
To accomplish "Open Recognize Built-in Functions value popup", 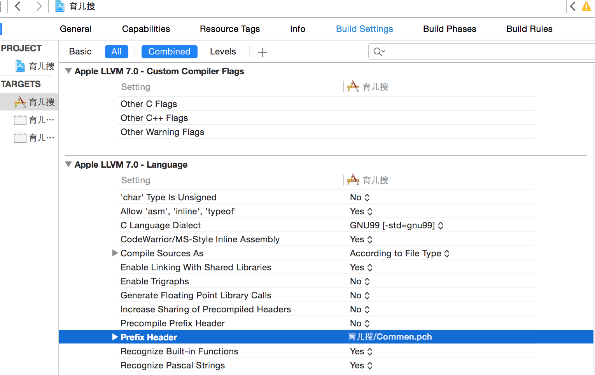I will 361,351.
